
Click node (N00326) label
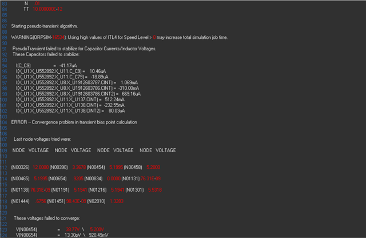click(x=21, y=167)
